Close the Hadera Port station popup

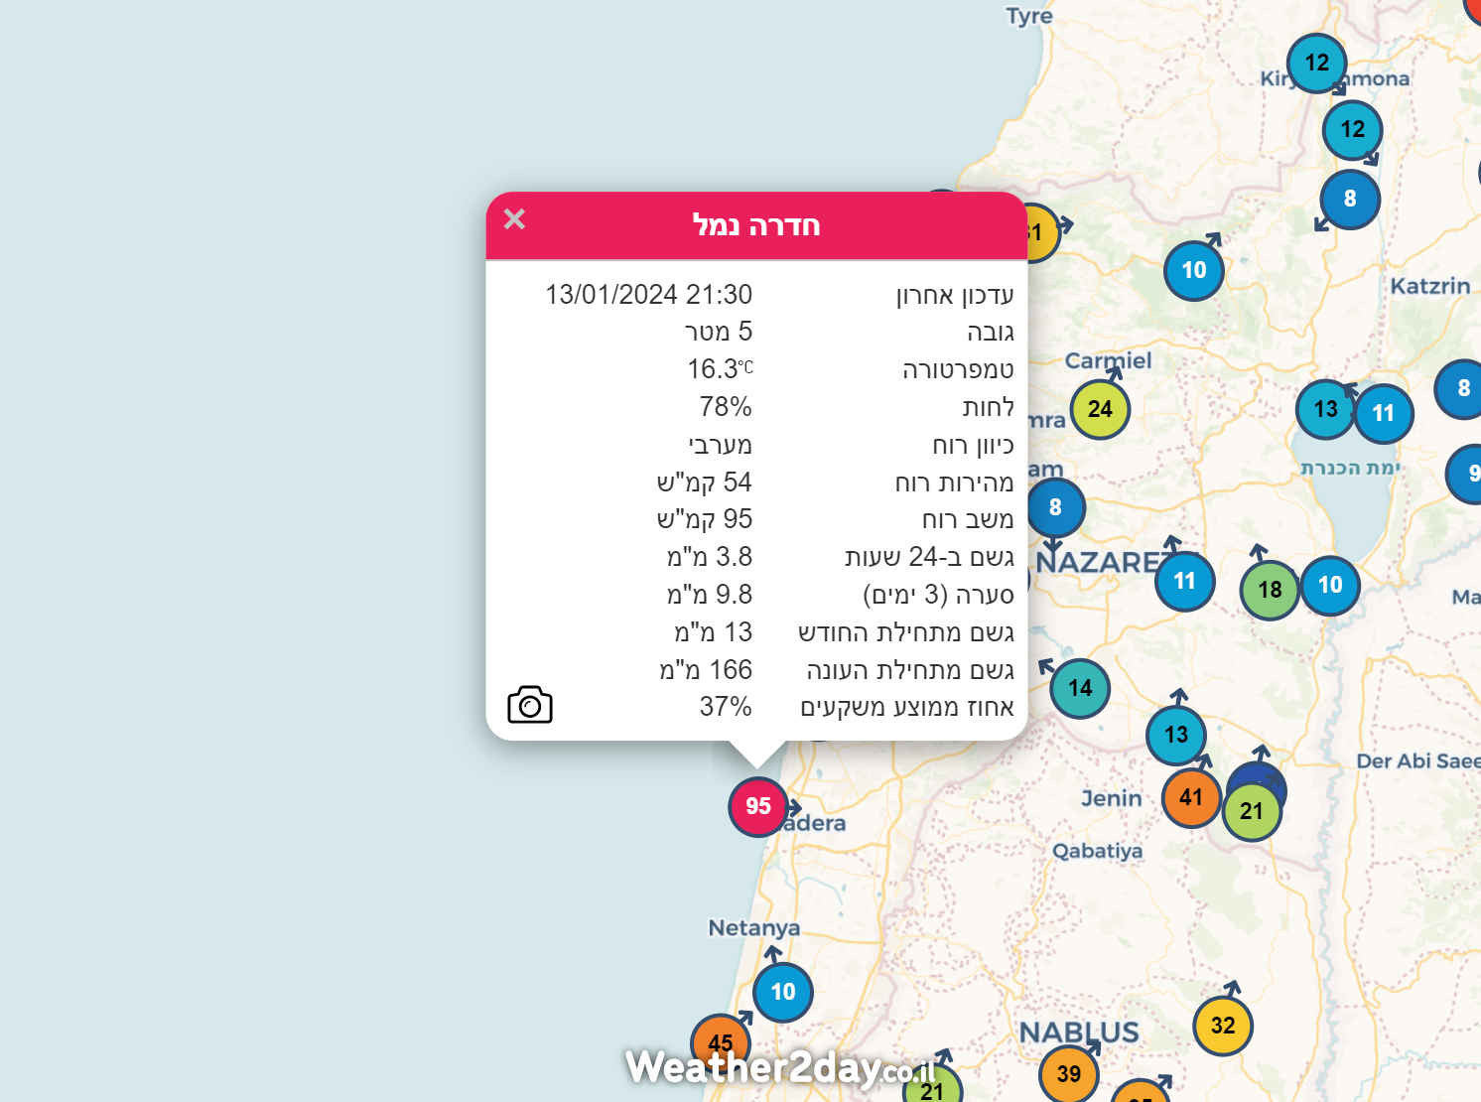pyautogui.click(x=514, y=219)
